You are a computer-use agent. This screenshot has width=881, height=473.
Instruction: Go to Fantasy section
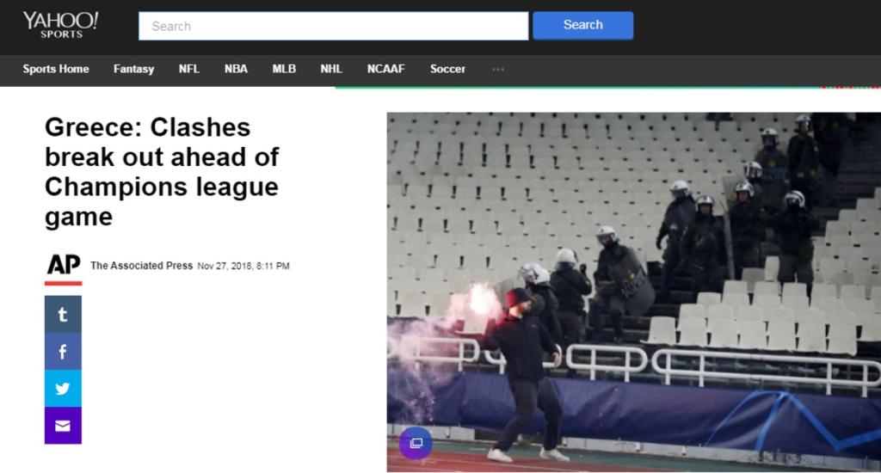click(133, 69)
